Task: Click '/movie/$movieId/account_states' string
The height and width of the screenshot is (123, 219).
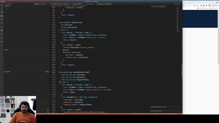Action: click(79, 47)
